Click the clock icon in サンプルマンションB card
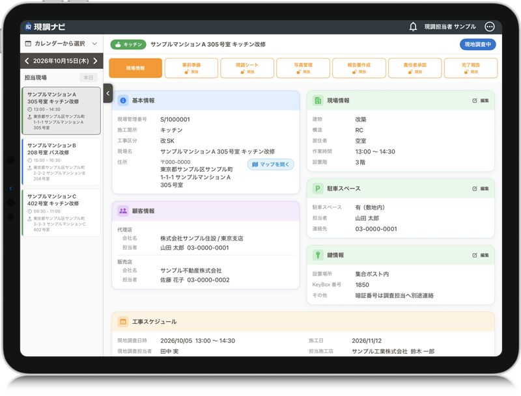Image resolution: width=521 pixels, height=396 pixels. (x=29, y=160)
